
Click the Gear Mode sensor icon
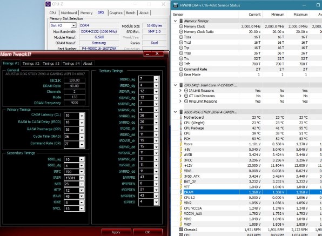pyautogui.click(x=181, y=75)
